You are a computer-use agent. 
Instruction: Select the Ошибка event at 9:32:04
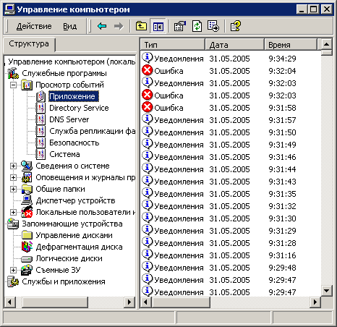[x=230, y=71]
